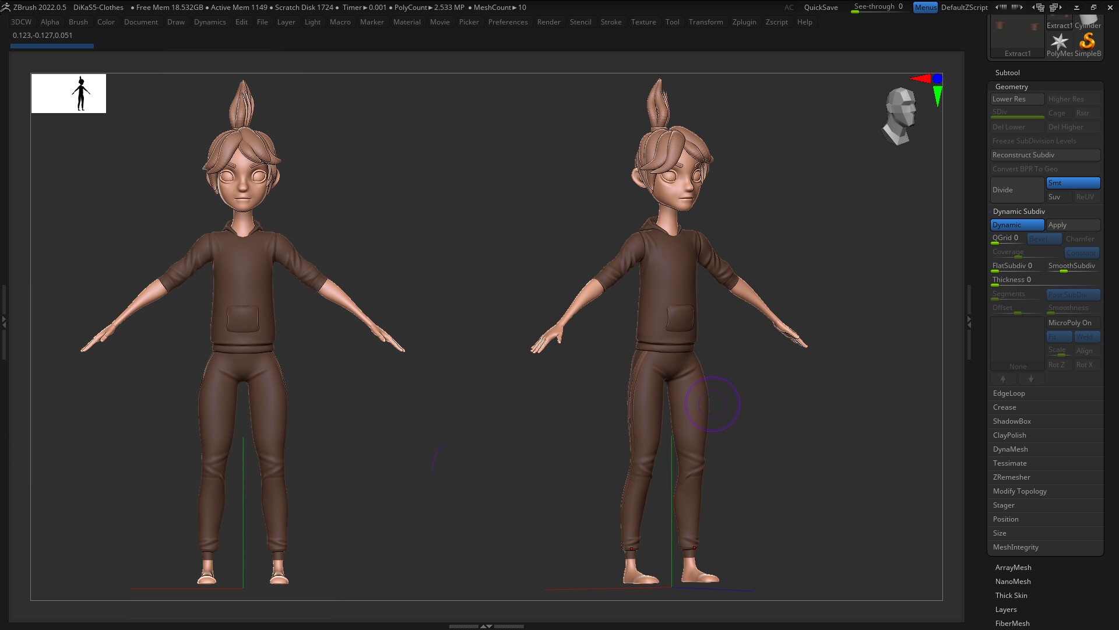Viewport: 1119px width, 630px height.
Task: Click the Extract1 active tool thumbnail
Action: click(x=1017, y=35)
